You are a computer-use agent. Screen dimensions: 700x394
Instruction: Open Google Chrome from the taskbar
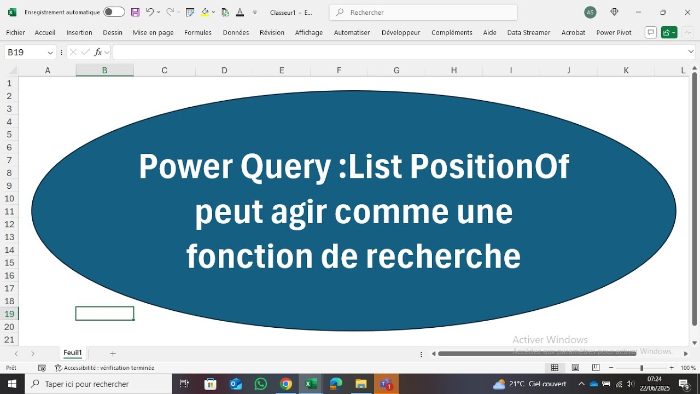tap(285, 384)
